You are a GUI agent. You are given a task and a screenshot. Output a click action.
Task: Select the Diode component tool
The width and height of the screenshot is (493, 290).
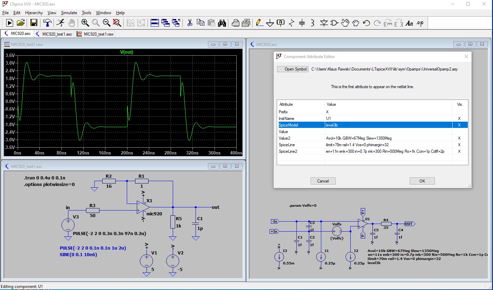(323, 23)
